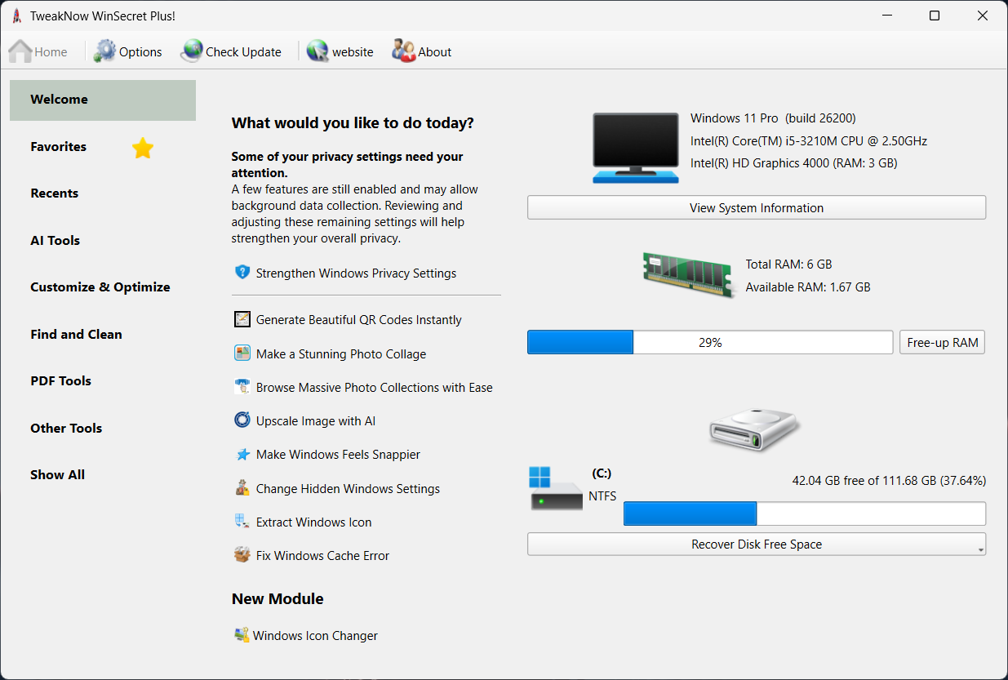Screen dimensions: 1008x680
Task: Click Recover Disk Free Space button
Action: [x=757, y=544]
